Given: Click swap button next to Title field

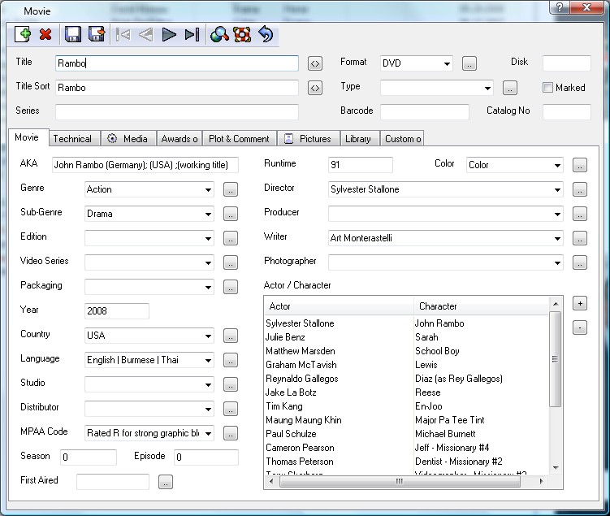Looking at the screenshot, I should coord(315,63).
